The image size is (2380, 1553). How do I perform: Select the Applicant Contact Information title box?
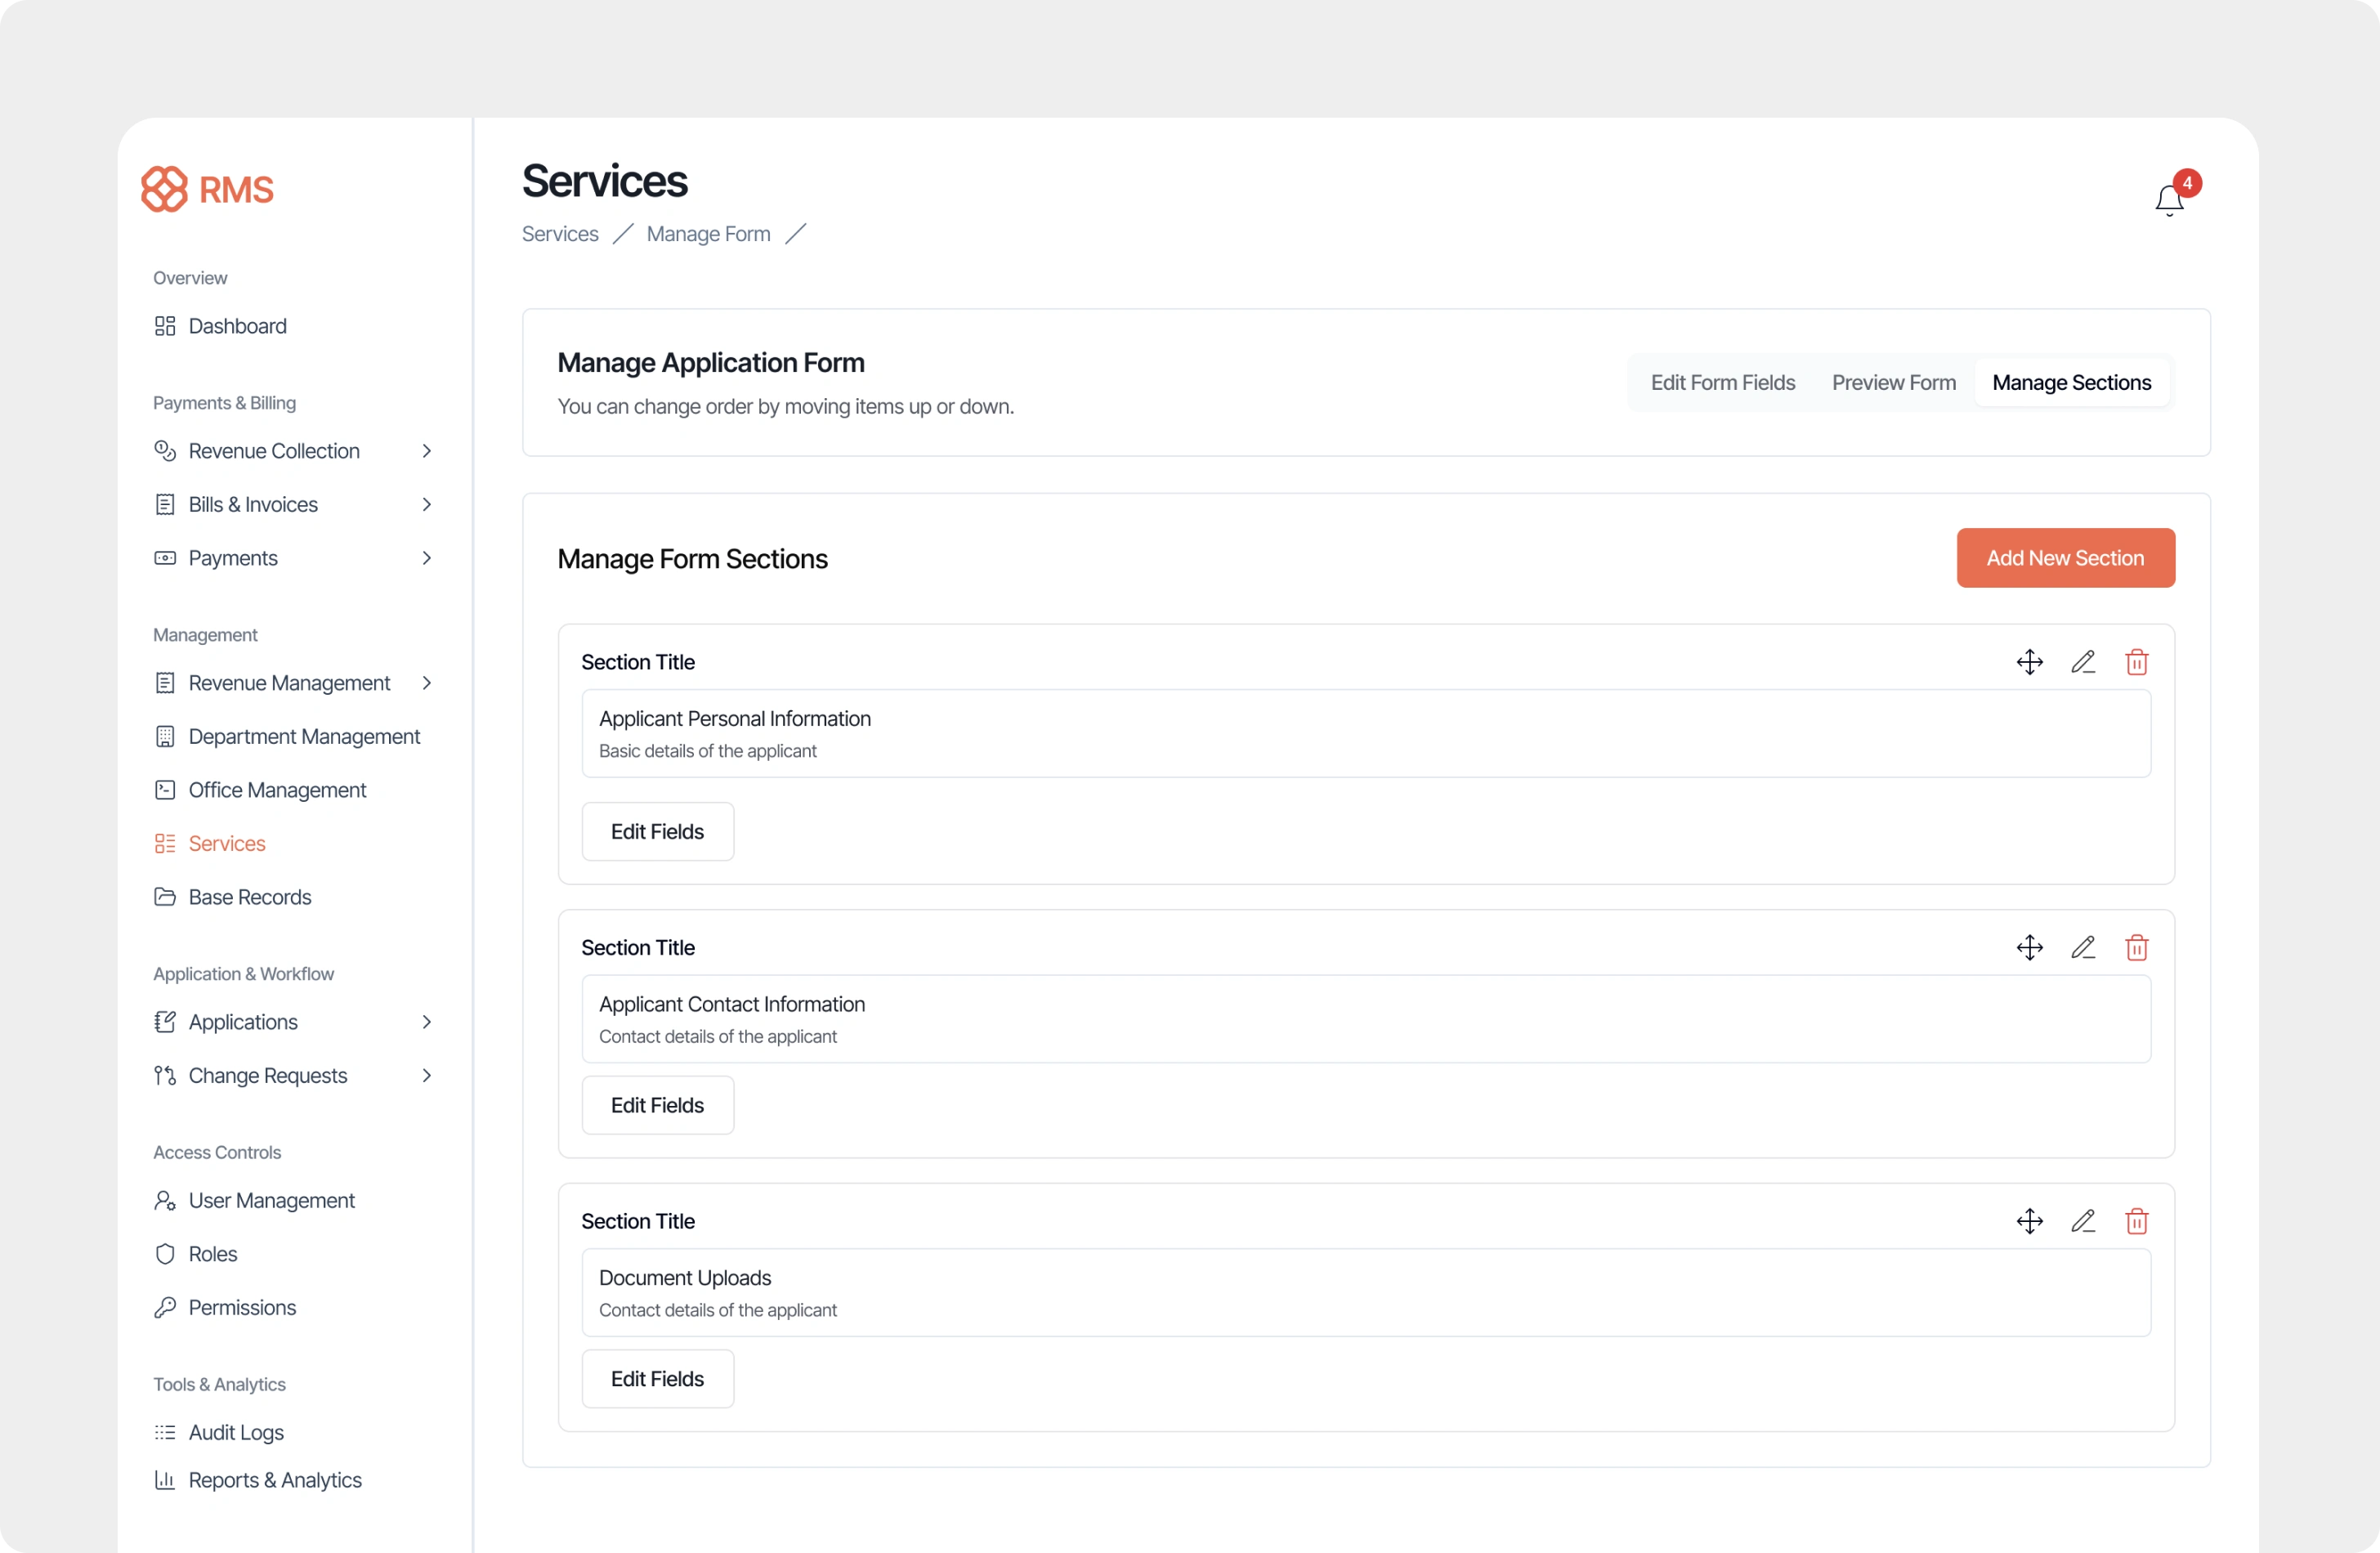point(1365,1019)
